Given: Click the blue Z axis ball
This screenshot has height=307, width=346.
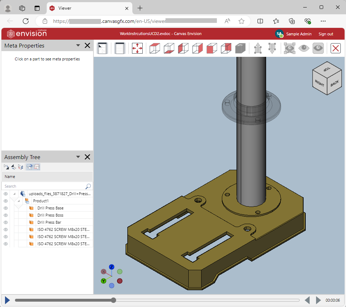Looking at the screenshot, I should [112, 267].
